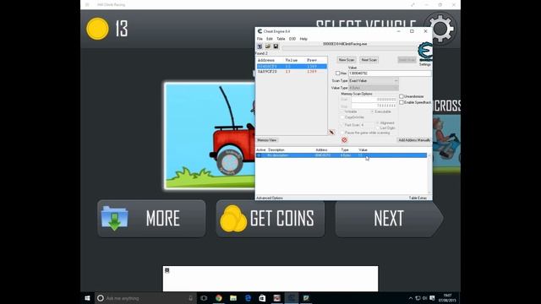Click the Cortana Ask me anything search box
Screen dimensions: 541x304
tap(145, 298)
